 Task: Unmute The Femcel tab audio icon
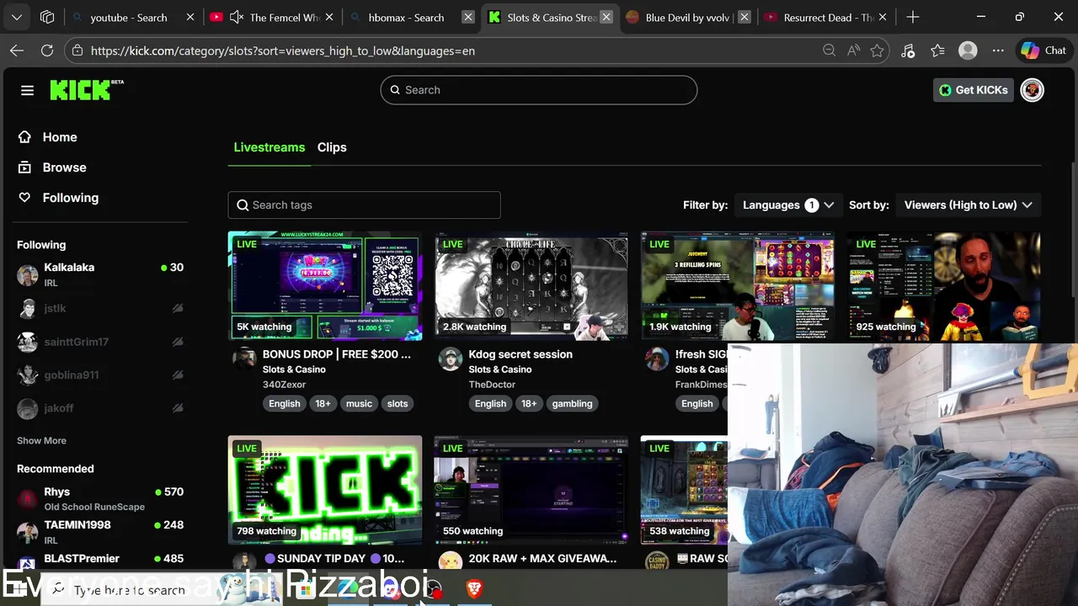pos(237,17)
